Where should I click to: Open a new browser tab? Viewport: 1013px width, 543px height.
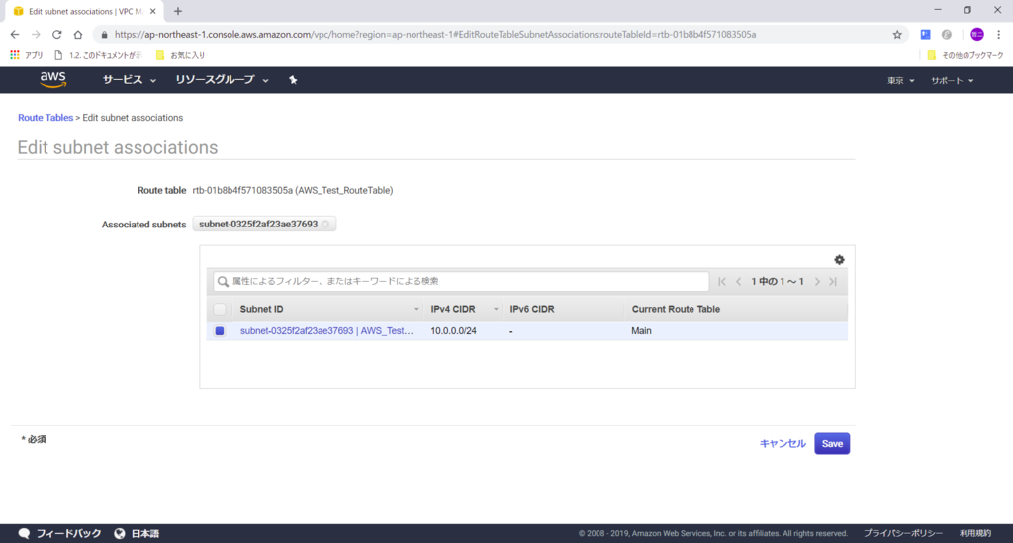pyautogui.click(x=178, y=11)
